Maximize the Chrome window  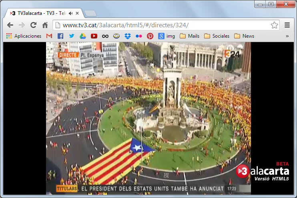[271, 4]
